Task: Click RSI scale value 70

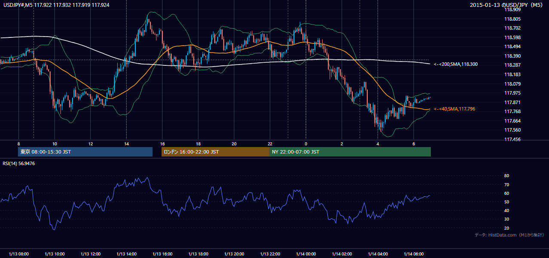Action: 506,184
